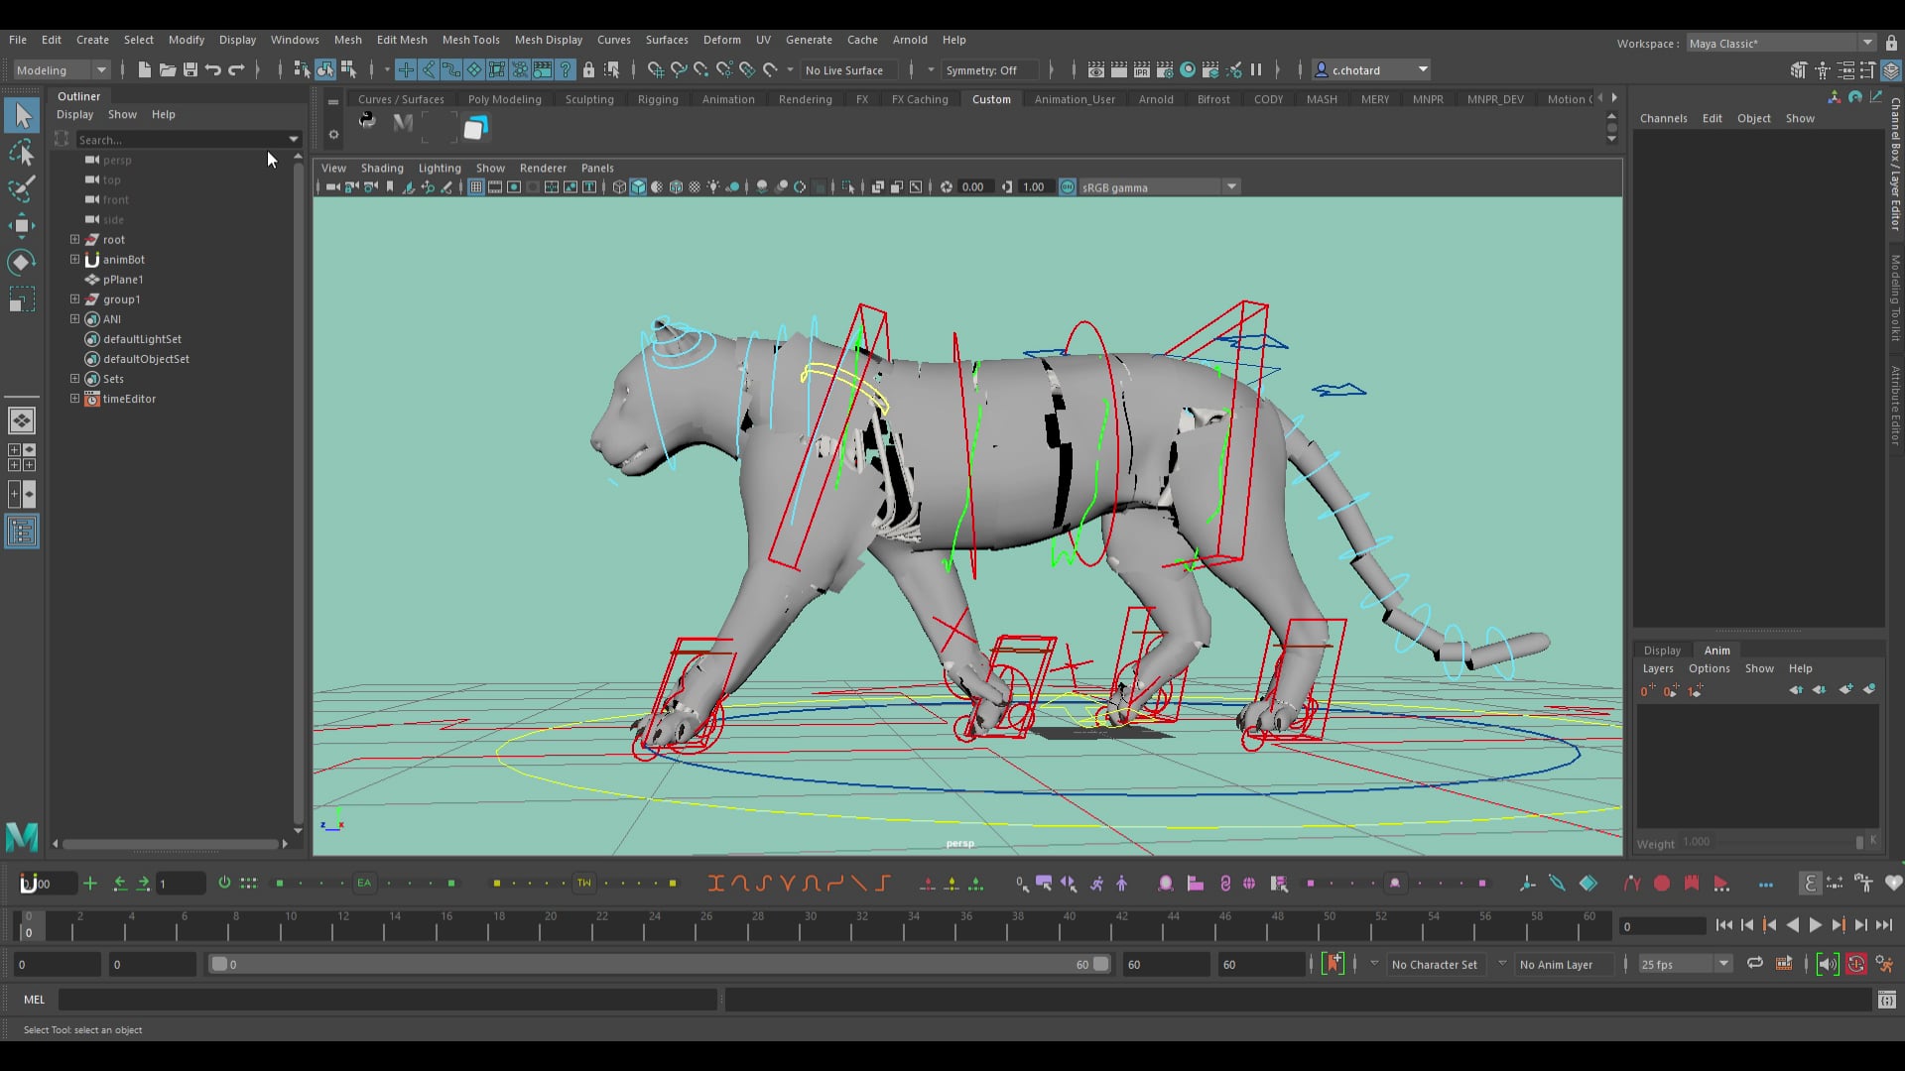1905x1071 pixels.
Task: Redo the last action
Action: [236, 69]
